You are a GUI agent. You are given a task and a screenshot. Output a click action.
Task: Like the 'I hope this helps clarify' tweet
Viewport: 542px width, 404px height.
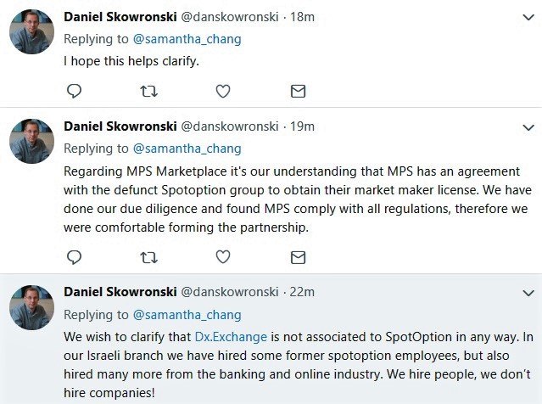tap(223, 91)
